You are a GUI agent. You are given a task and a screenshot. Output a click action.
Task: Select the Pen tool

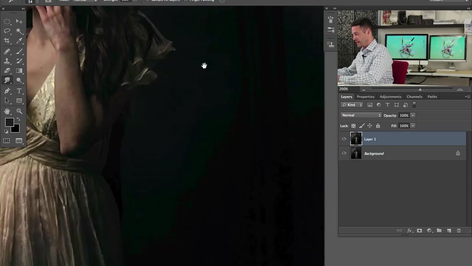pos(7,91)
